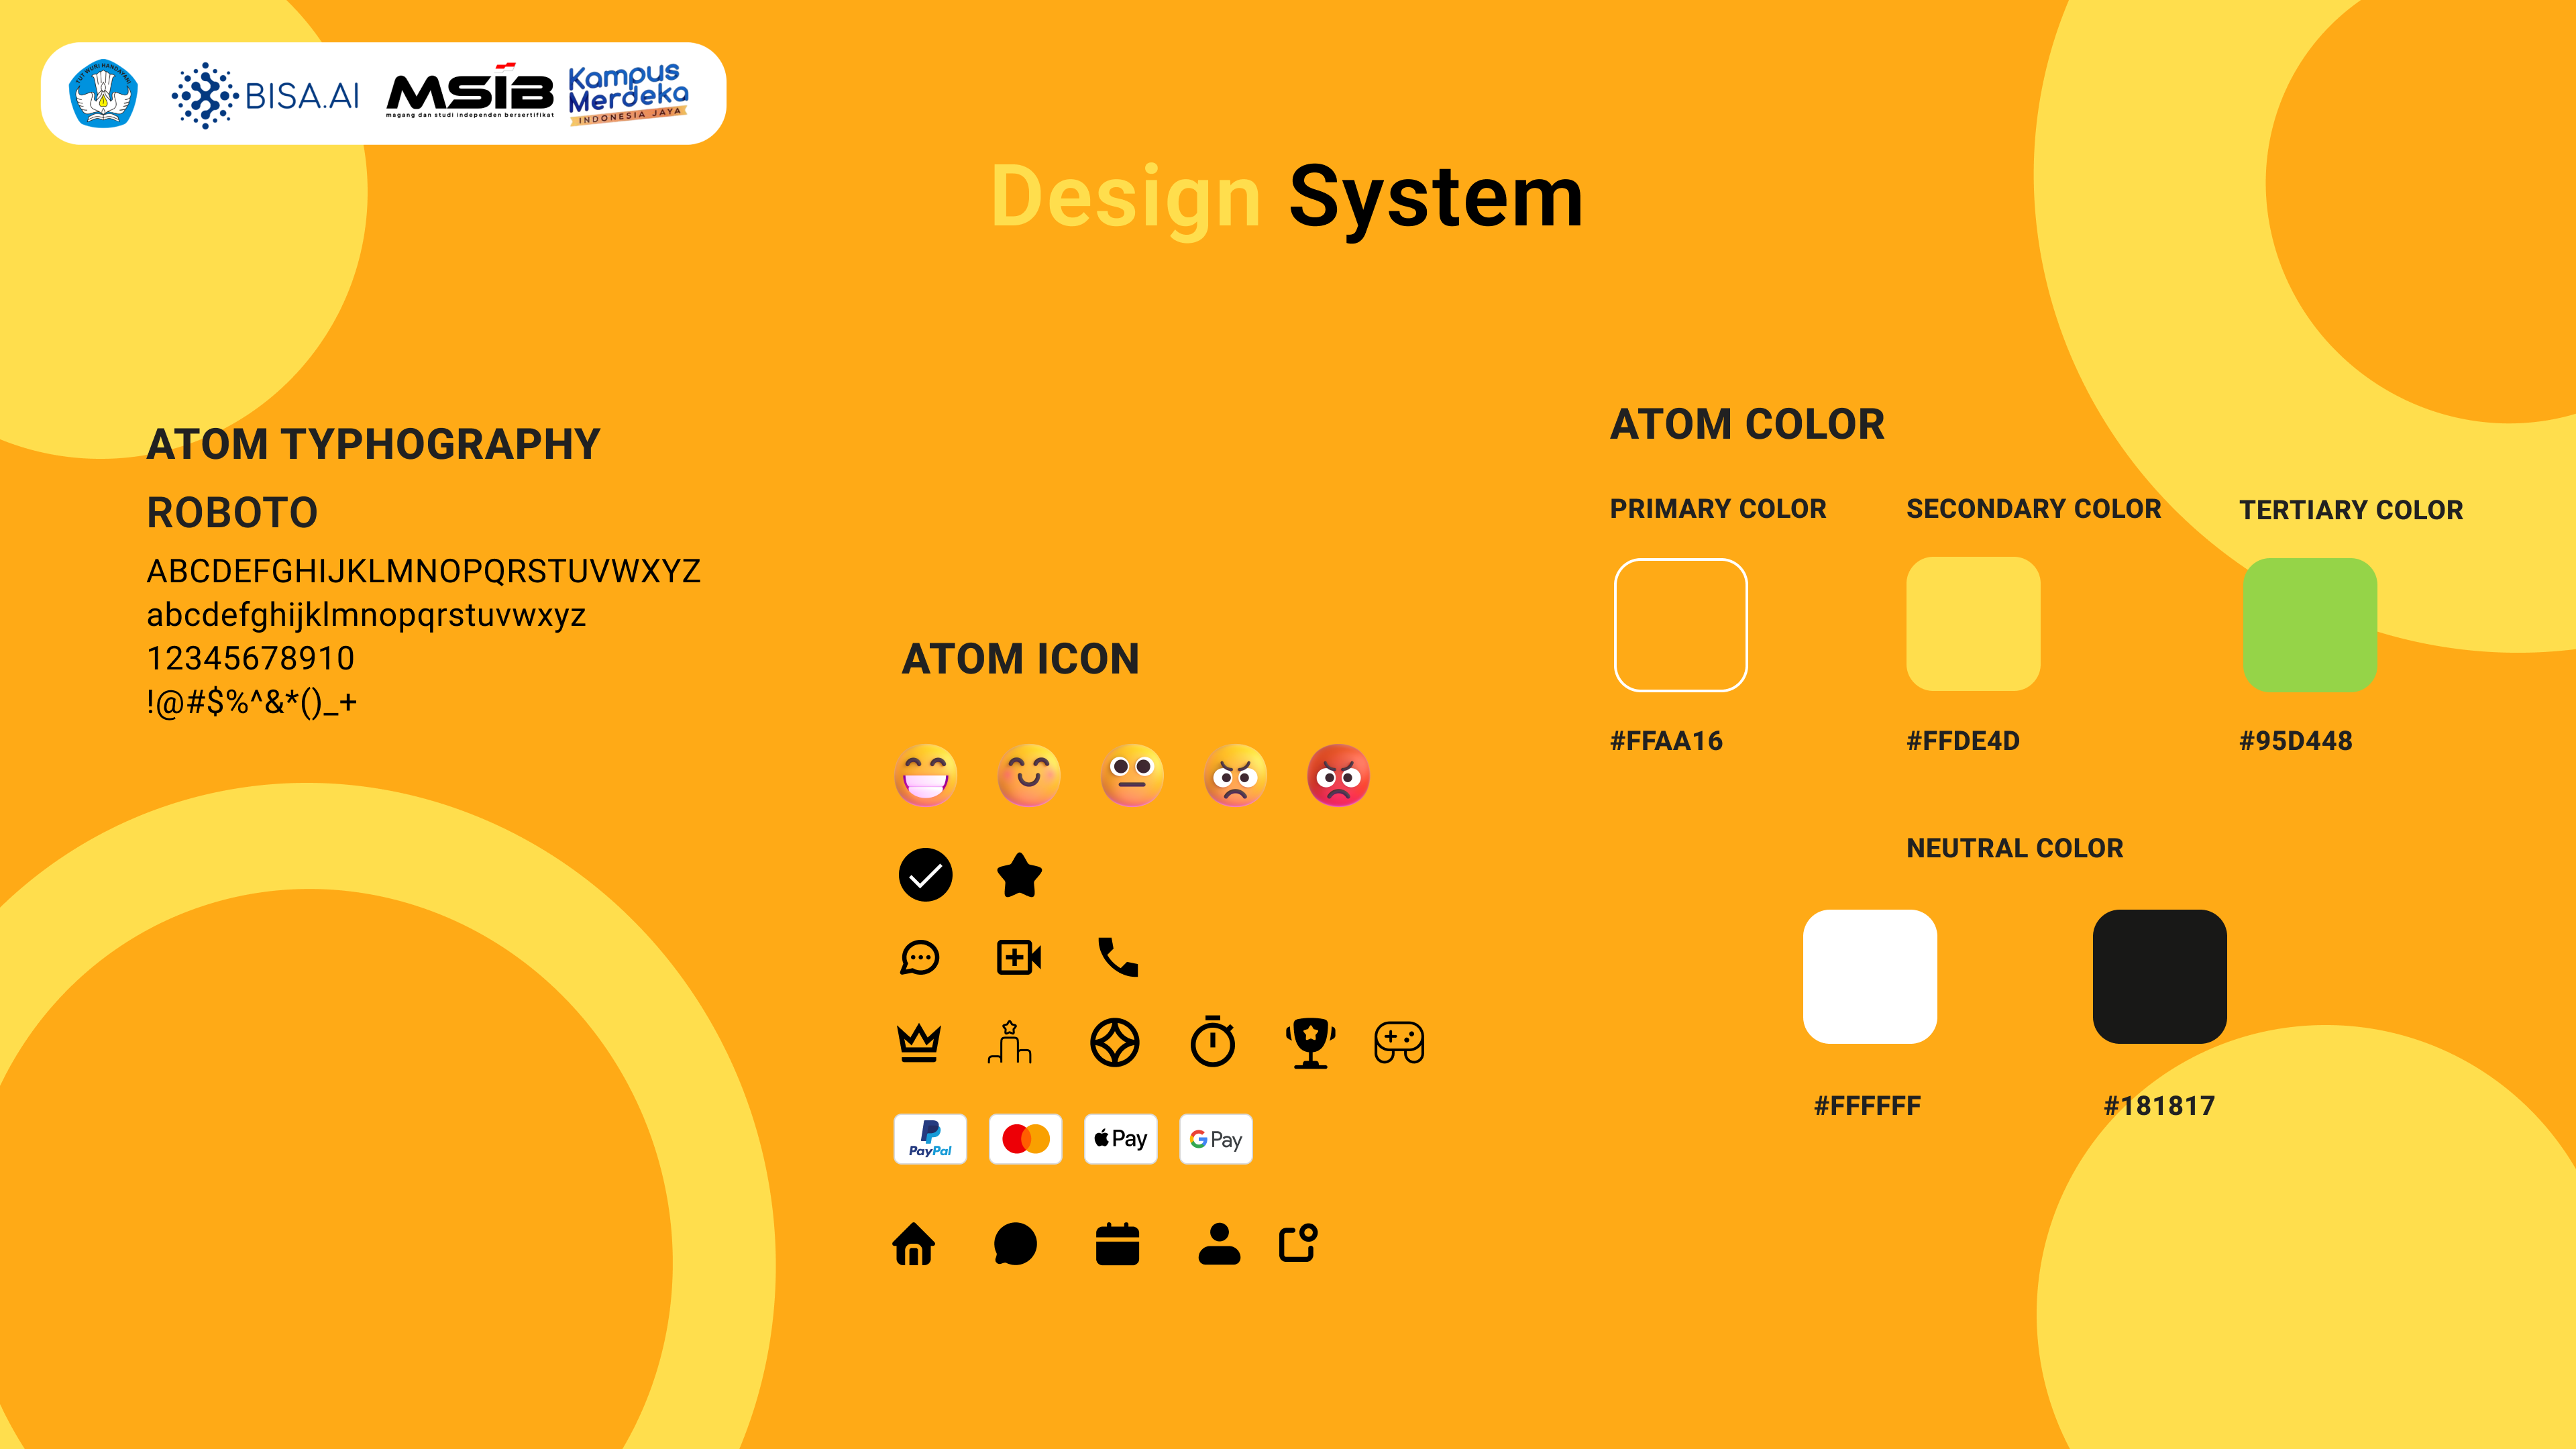
Task: Click the '#FFDE4D' hex code text
Action: point(1963,741)
